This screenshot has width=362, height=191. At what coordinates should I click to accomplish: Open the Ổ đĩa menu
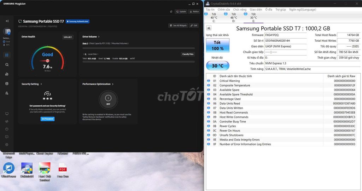click(269, 10)
